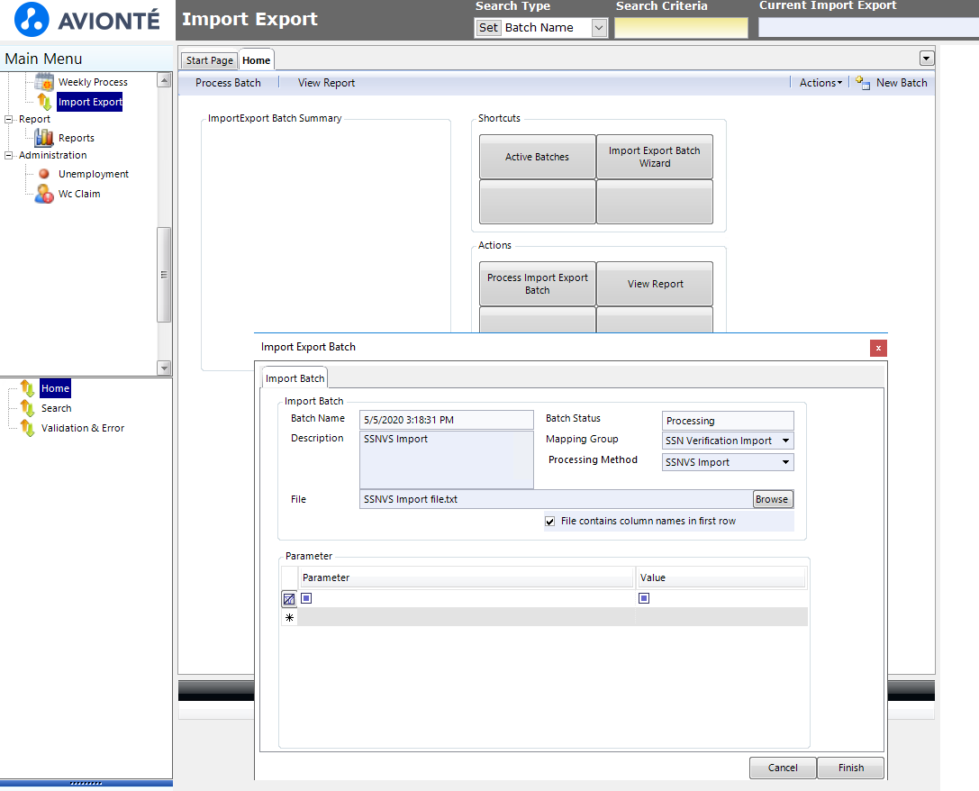Open Reports under the Report section

[x=74, y=137]
